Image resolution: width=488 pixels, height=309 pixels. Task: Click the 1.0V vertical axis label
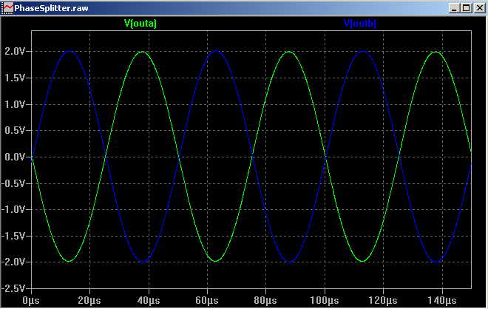[15, 104]
